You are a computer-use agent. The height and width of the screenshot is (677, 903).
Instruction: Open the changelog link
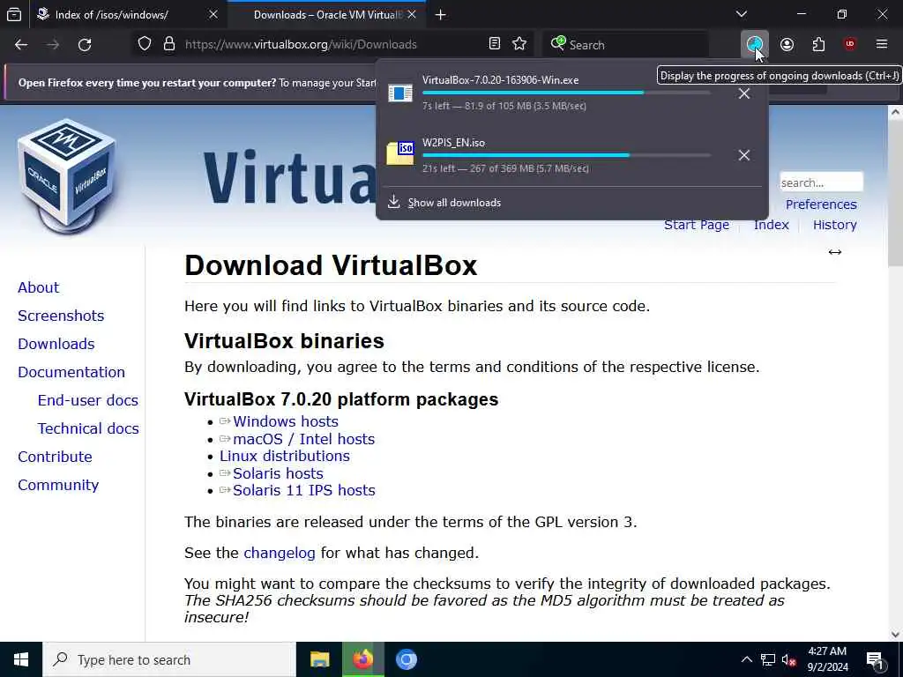click(x=280, y=554)
